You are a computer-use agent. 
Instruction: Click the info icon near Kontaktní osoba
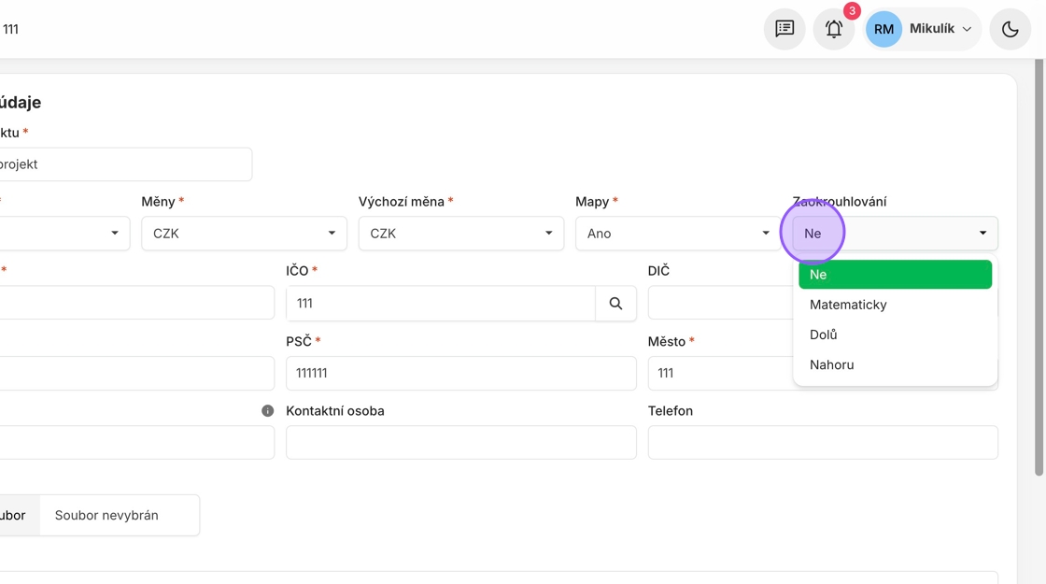[x=267, y=410]
